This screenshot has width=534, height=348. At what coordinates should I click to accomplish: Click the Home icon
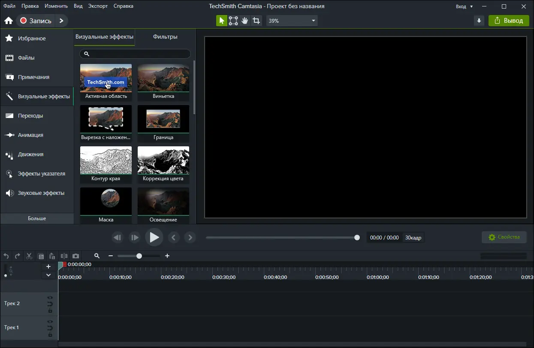[x=9, y=21]
